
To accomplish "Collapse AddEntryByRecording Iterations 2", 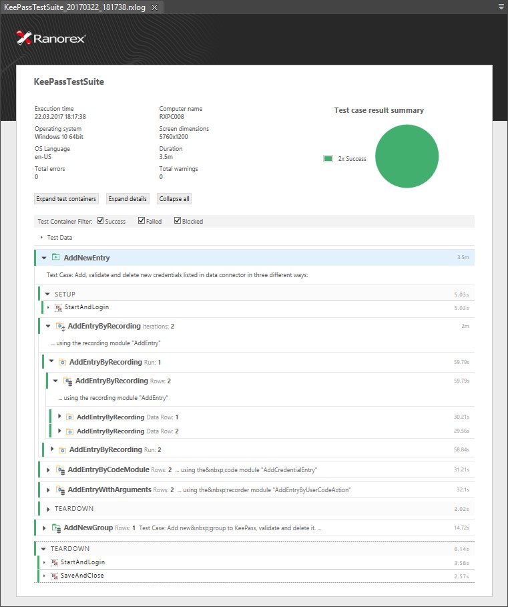I will click(x=48, y=327).
